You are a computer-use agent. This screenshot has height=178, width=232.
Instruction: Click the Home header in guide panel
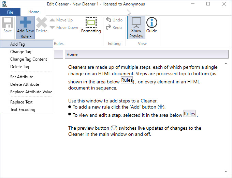tap(146, 54)
